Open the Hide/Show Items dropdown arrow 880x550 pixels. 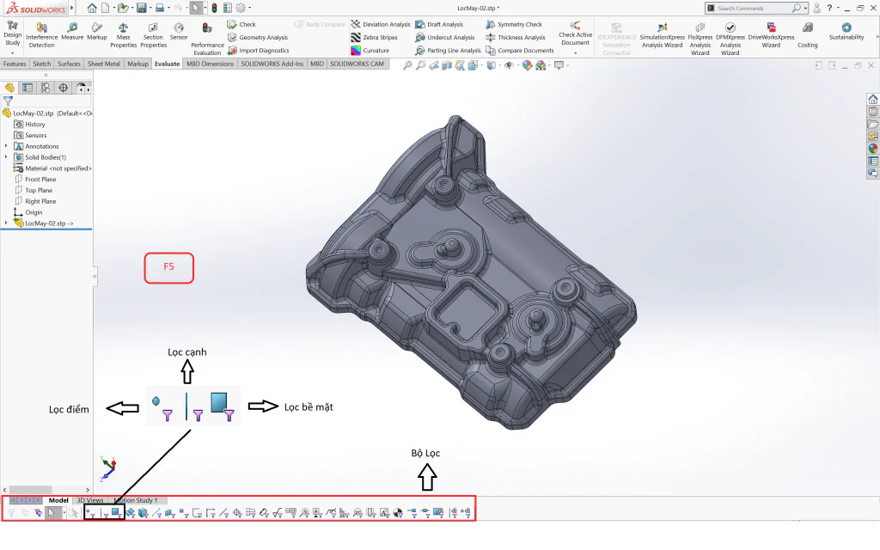click(x=516, y=65)
